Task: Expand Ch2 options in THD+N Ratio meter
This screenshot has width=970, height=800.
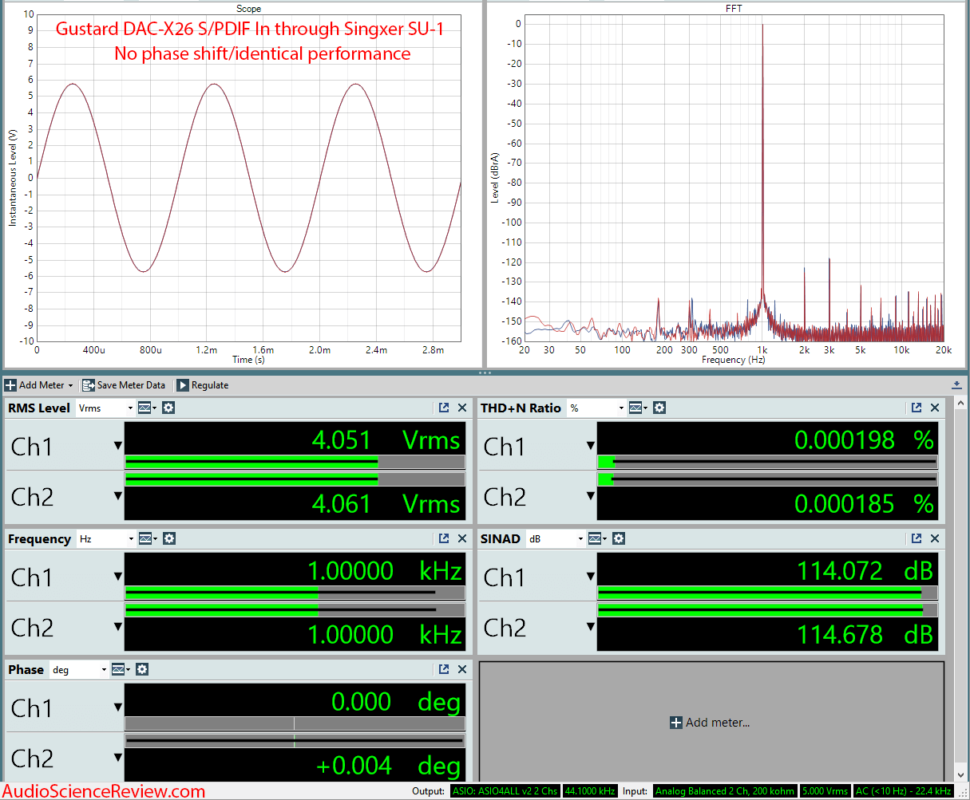Action: pos(591,496)
